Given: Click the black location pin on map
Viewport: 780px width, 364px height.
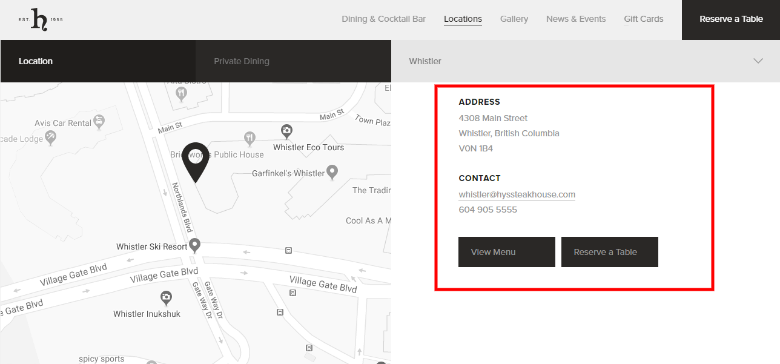Looking at the screenshot, I should pos(196,160).
